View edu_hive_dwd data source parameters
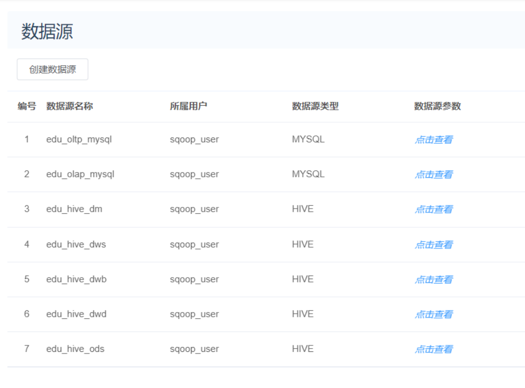 [433, 314]
